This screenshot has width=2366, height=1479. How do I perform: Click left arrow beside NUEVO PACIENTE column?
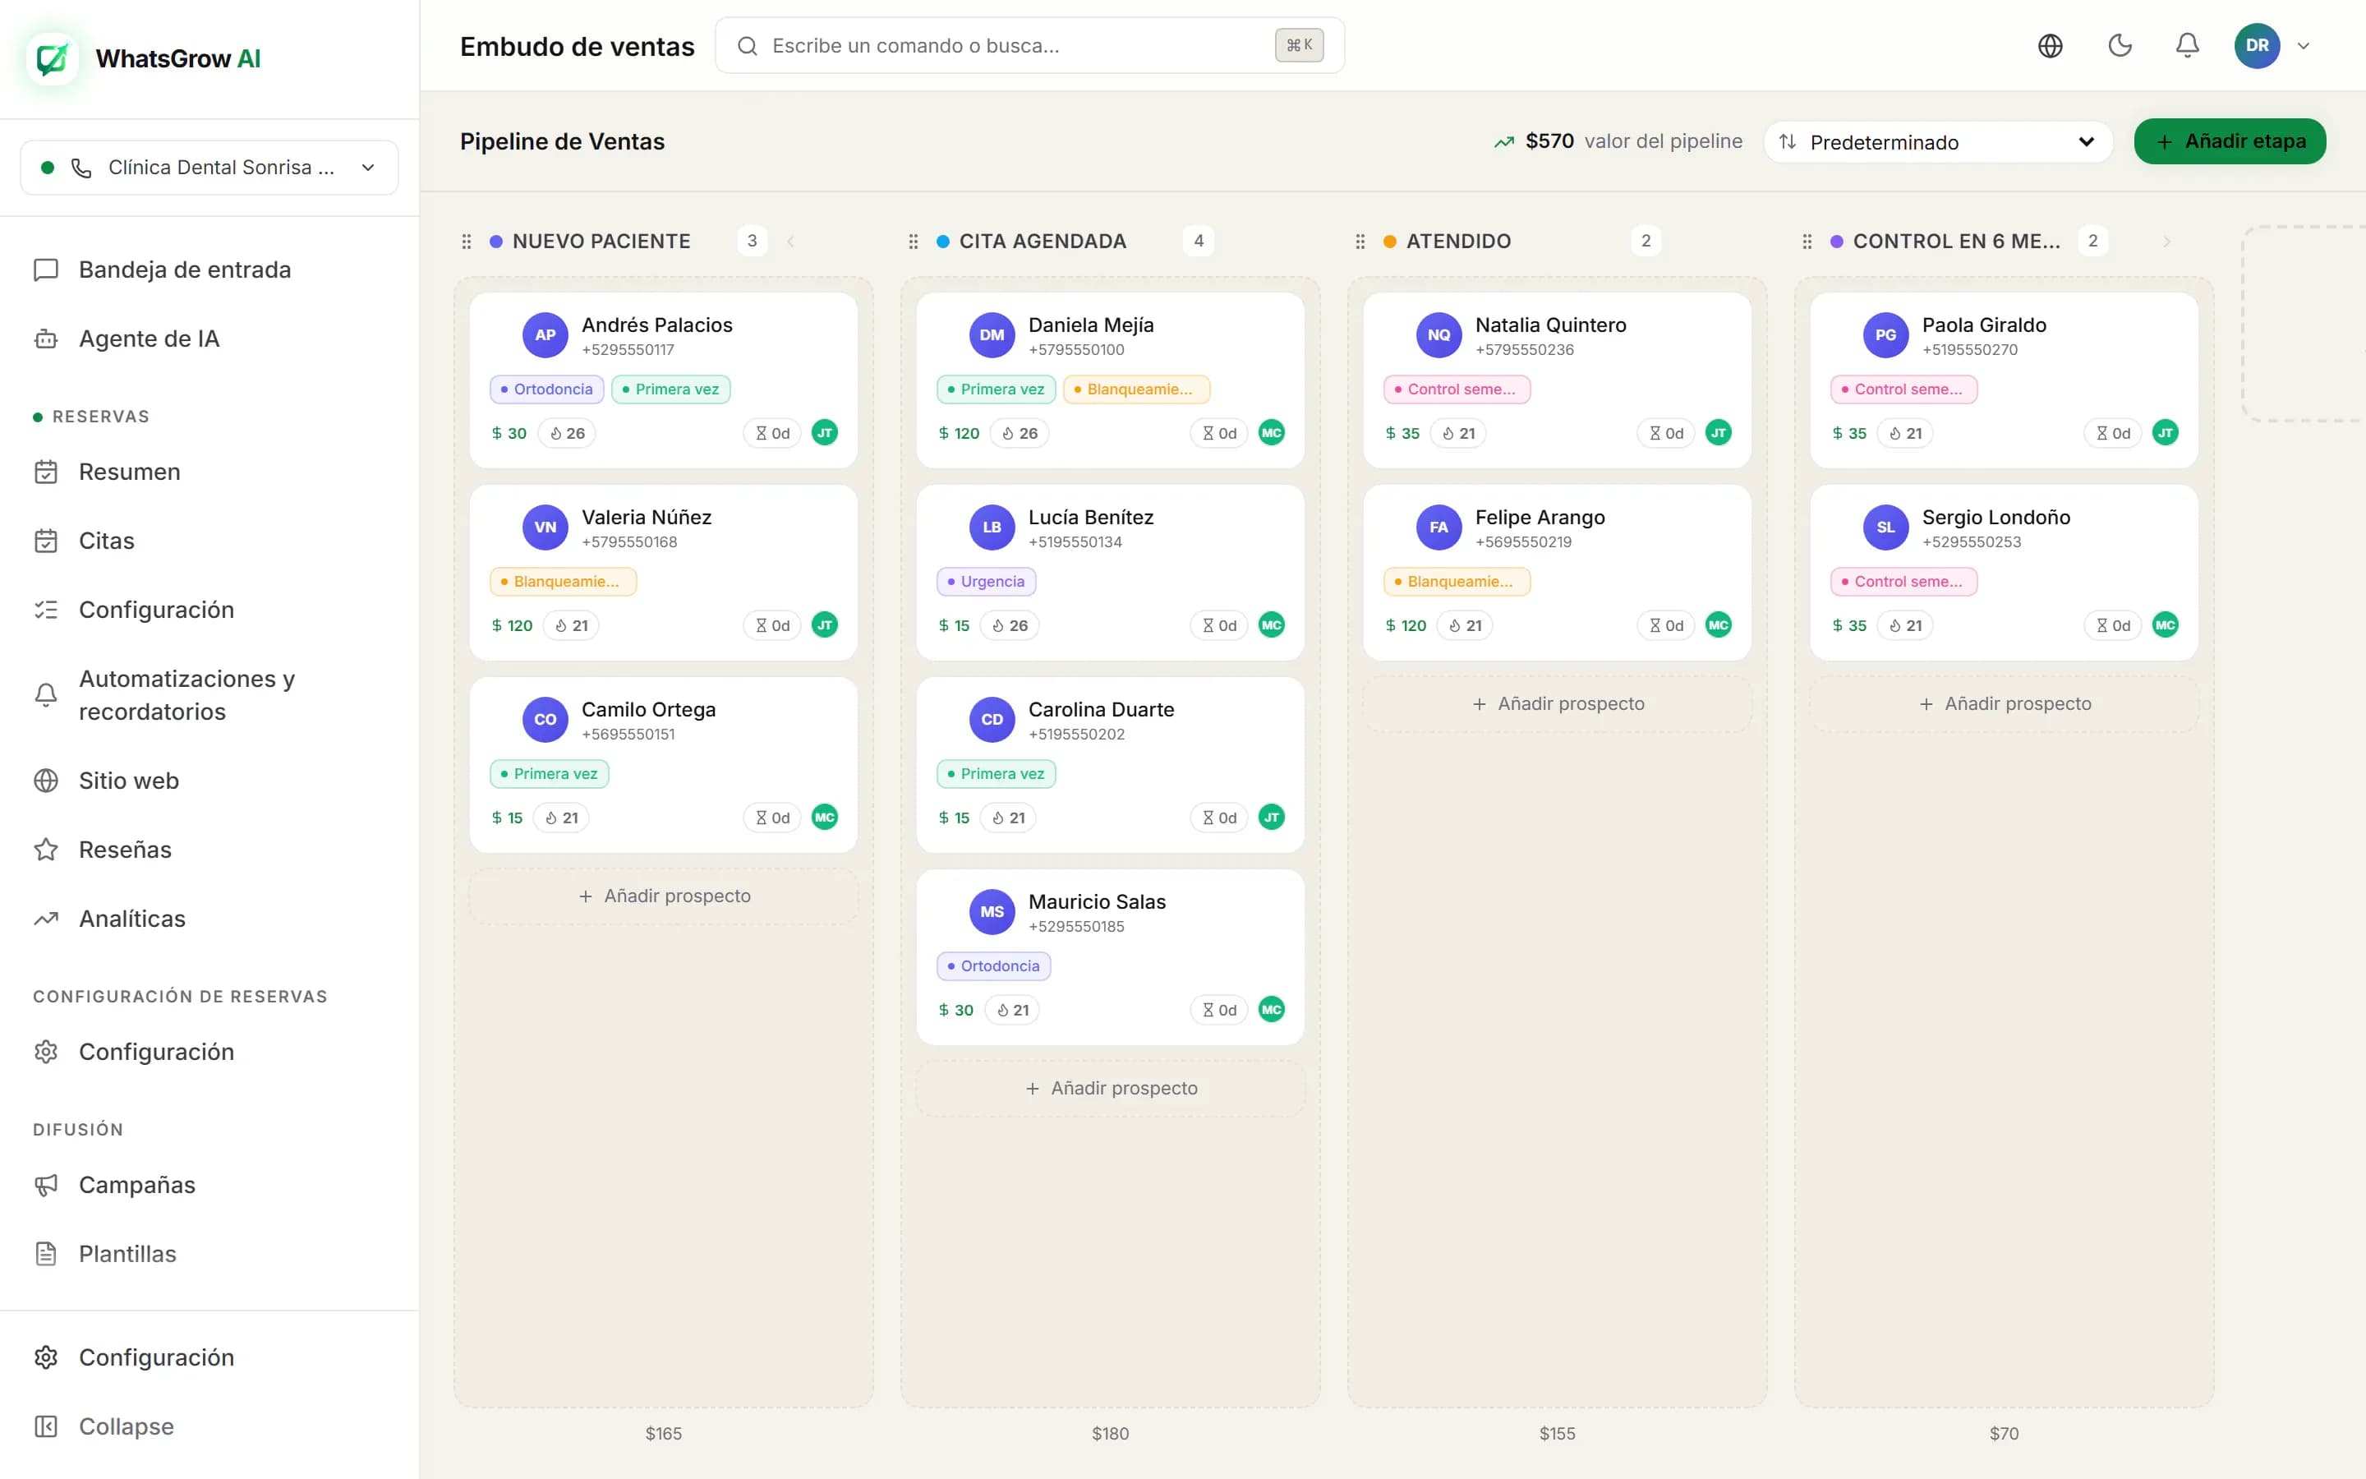point(790,242)
